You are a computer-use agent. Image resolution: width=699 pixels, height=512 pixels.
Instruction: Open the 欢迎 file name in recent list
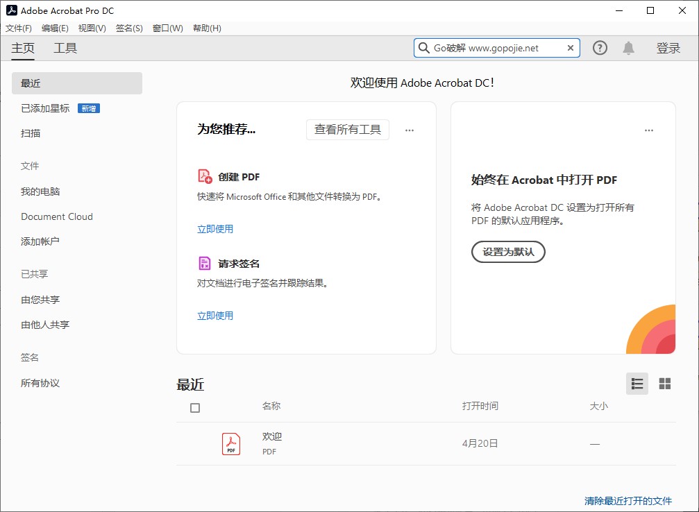coord(271,436)
